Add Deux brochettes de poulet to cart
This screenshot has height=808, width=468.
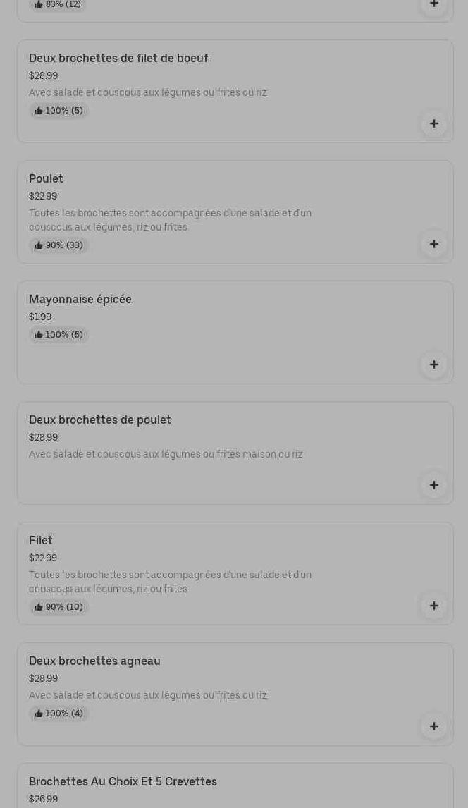(x=433, y=486)
